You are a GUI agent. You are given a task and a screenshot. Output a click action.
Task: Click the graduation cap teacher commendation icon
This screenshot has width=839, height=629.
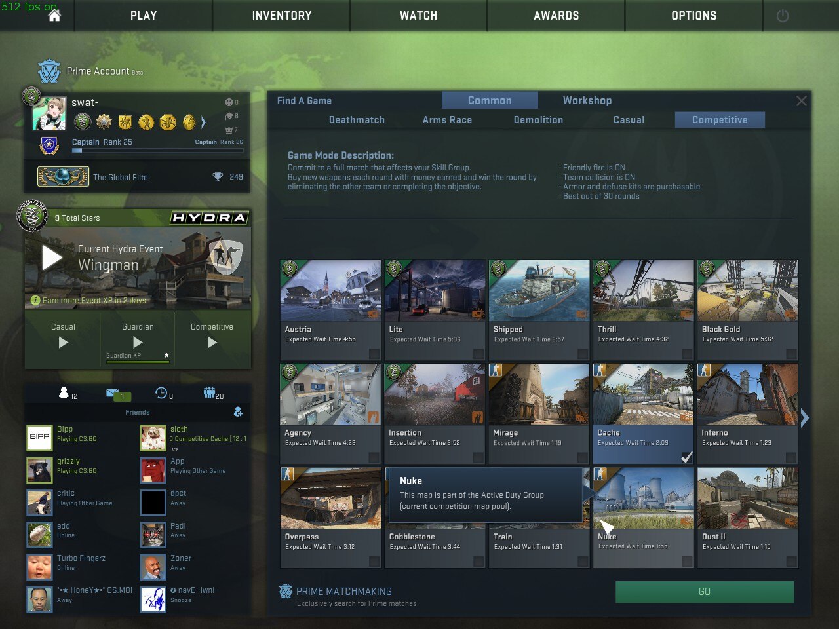[229, 116]
